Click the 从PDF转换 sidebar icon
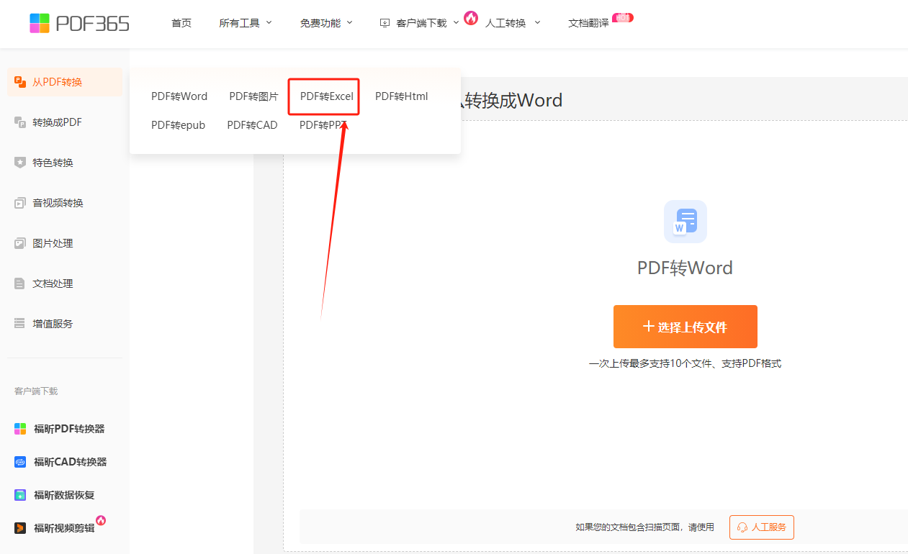 (x=20, y=82)
